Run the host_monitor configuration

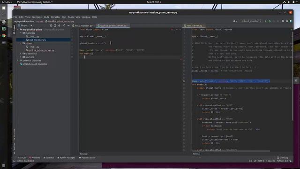coord(266,21)
